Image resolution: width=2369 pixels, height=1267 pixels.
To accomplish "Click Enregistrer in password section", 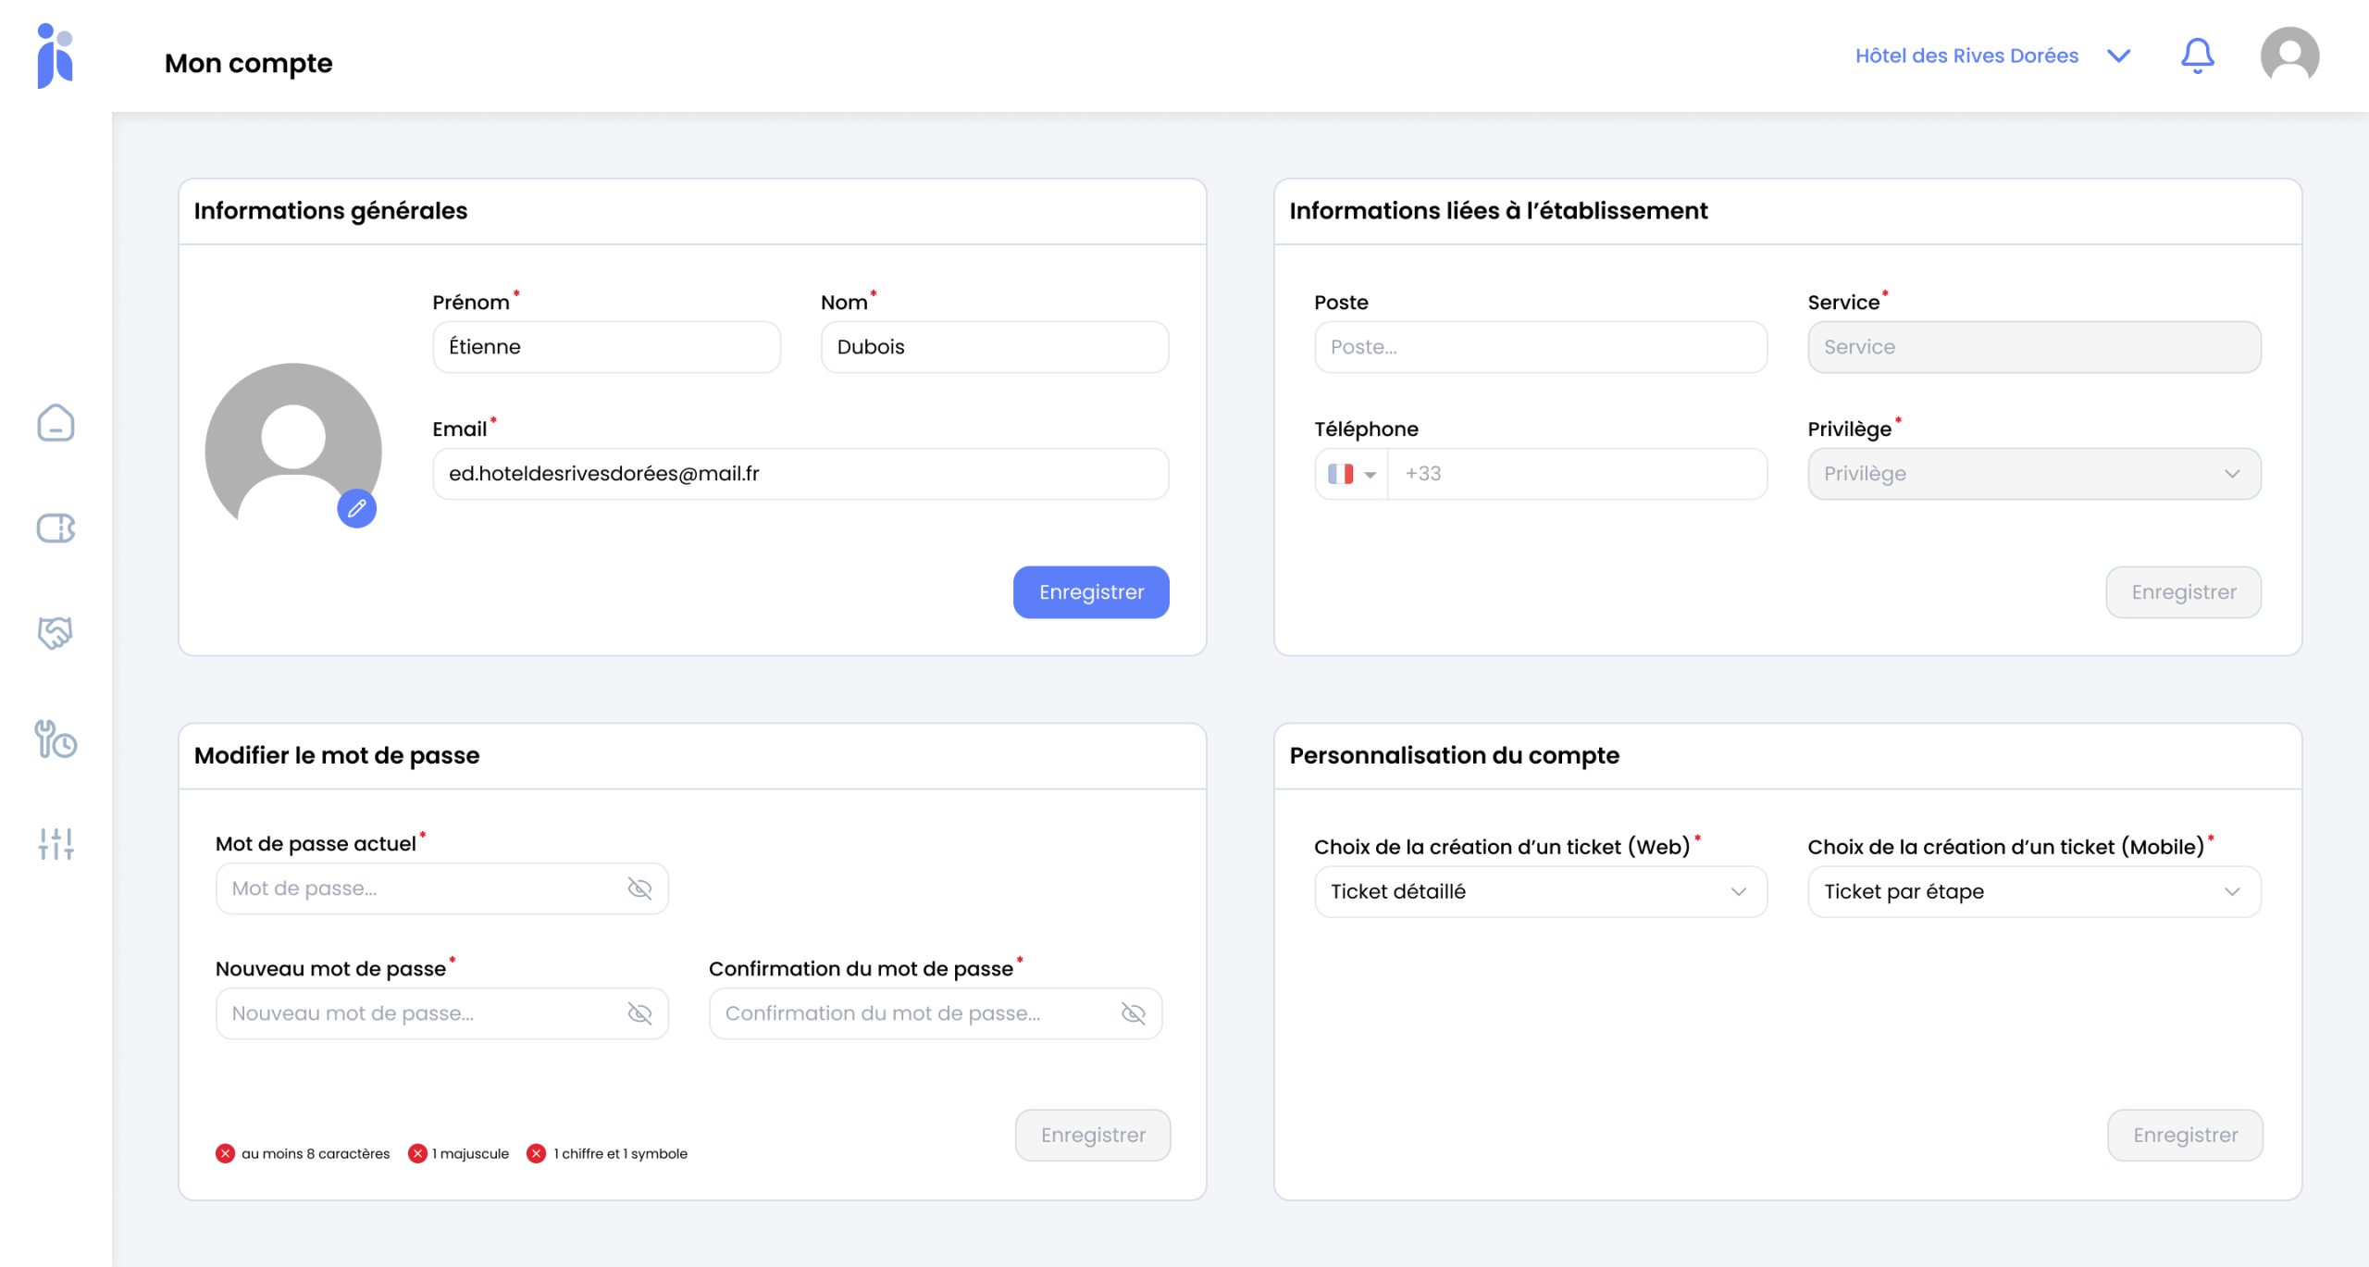I will point(1092,1135).
